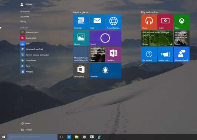Screen dimensions: 197x140
Task: Open File Explorer from Start list
Action: (x=25, y=12)
